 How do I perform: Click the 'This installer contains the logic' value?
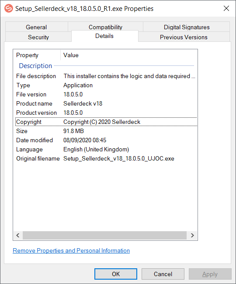[x=129, y=76]
